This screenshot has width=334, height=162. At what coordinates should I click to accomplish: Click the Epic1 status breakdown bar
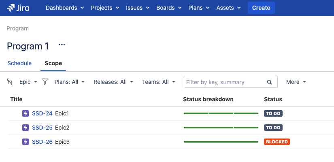click(x=221, y=113)
